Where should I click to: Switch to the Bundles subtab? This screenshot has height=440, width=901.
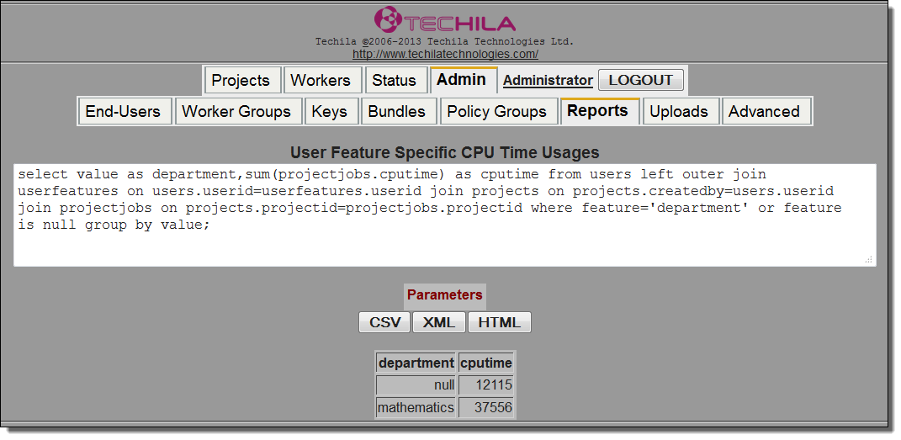[x=397, y=112]
